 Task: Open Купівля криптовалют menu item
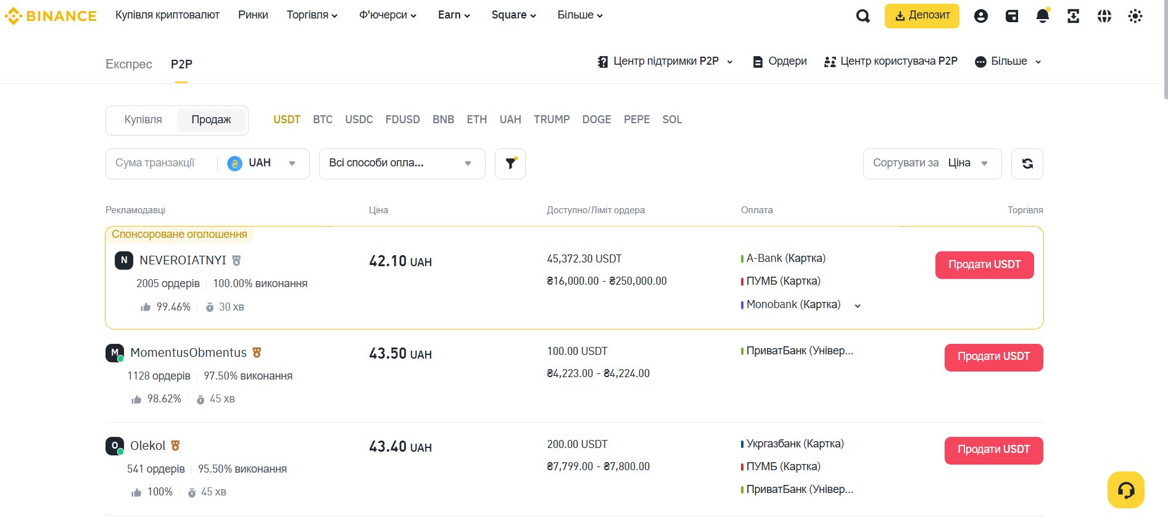click(167, 15)
